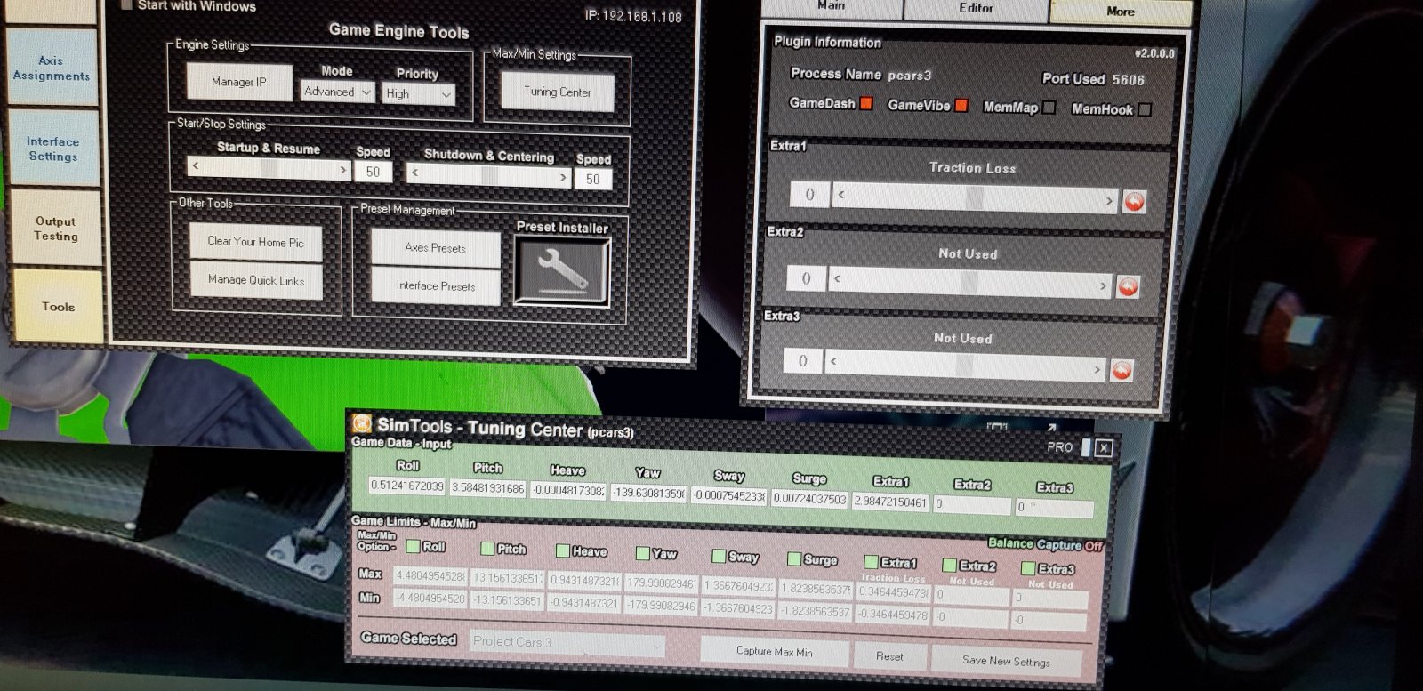
Task: Click Clear Your Home Pic button
Action: click(255, 242)
